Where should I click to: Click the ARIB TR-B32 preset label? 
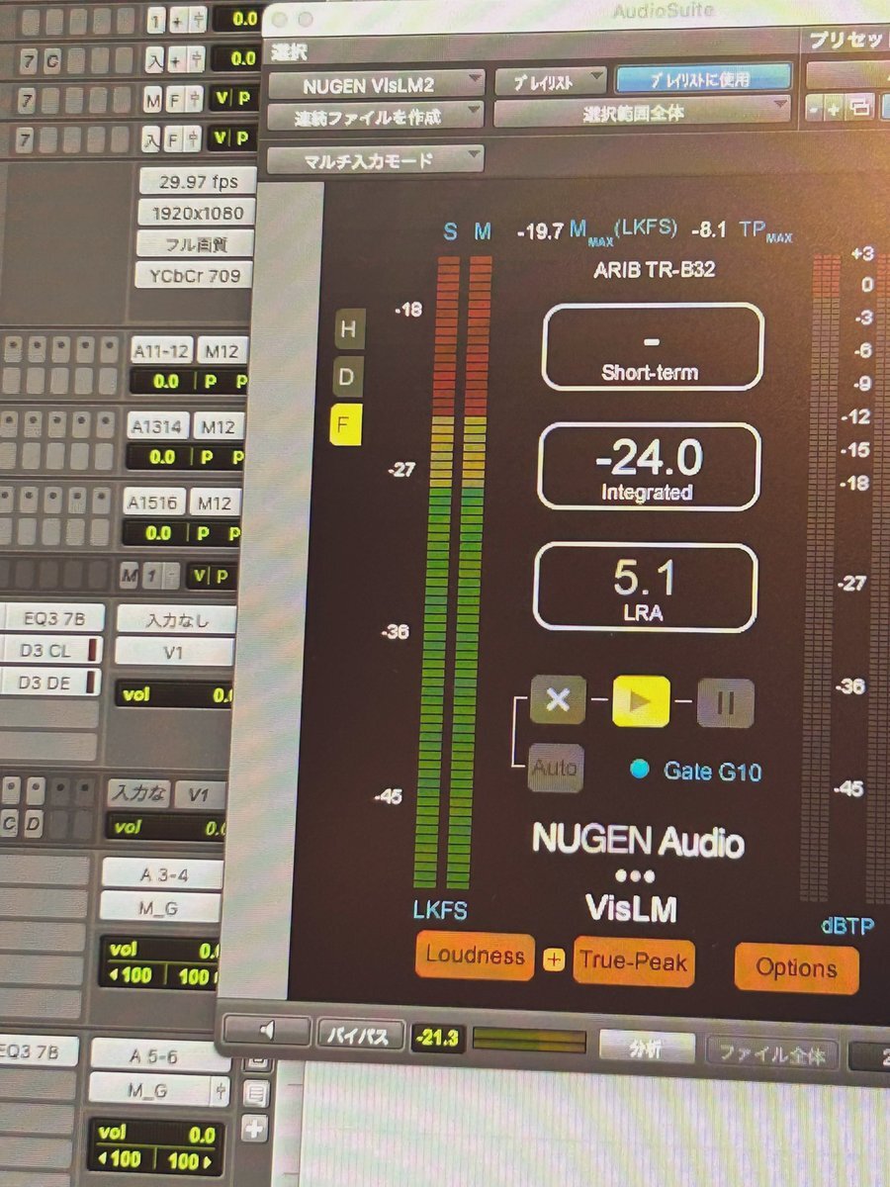pyautogui.click(x=652, y=268)
